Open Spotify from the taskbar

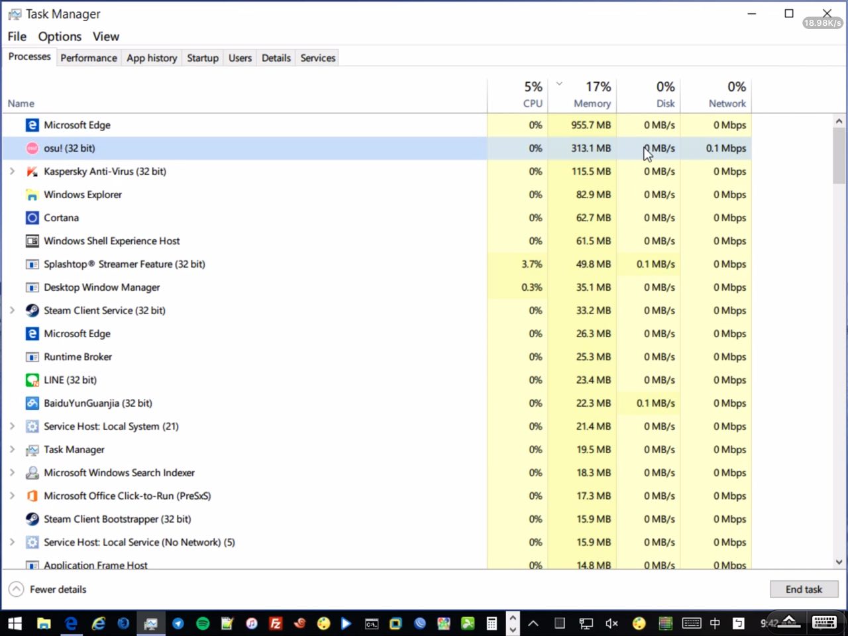[x=203, y=623]
